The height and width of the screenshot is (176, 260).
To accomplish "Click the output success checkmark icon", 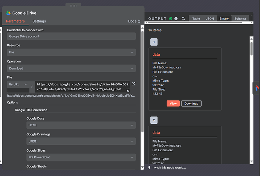I will (x=171, y=18).
